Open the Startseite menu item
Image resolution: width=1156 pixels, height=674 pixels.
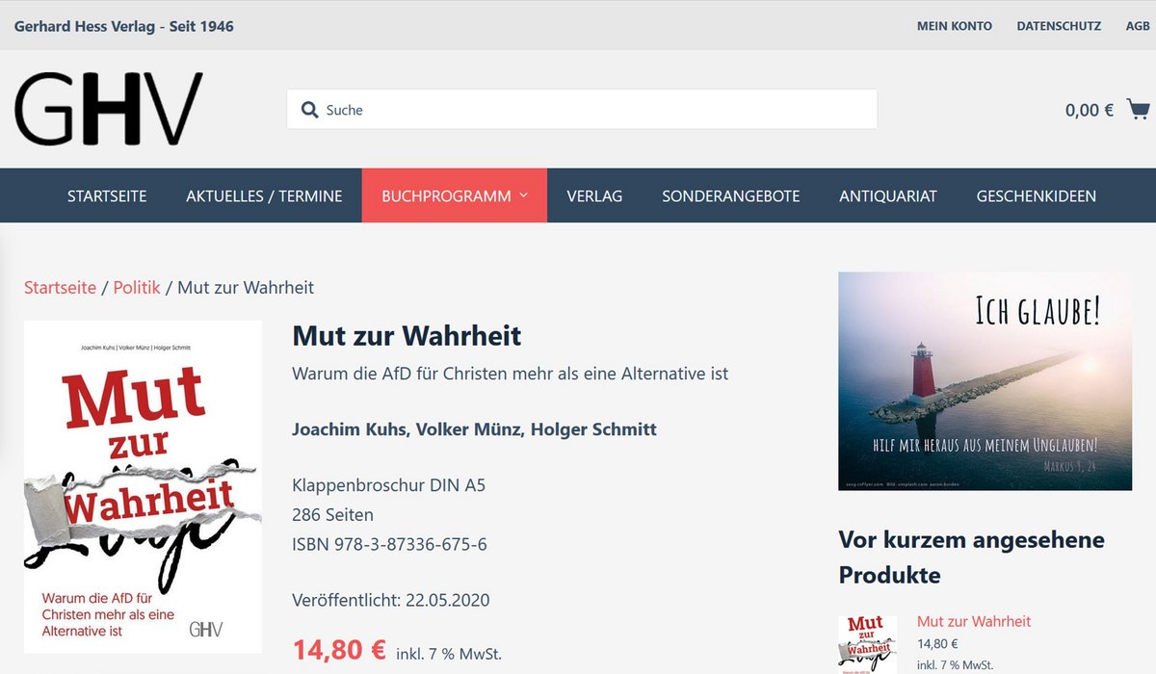coord(107,195)
